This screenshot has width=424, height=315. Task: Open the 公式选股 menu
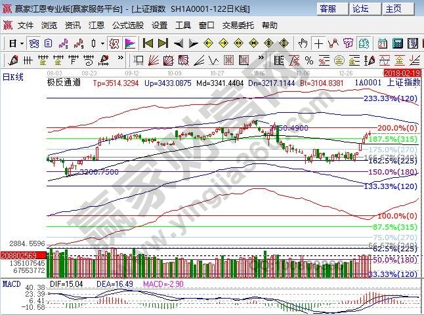point(127,26)
